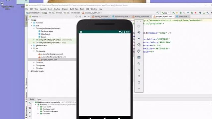212x119 pixels.
Task: Select generatedJava folder
Action: tap(41, 46)
